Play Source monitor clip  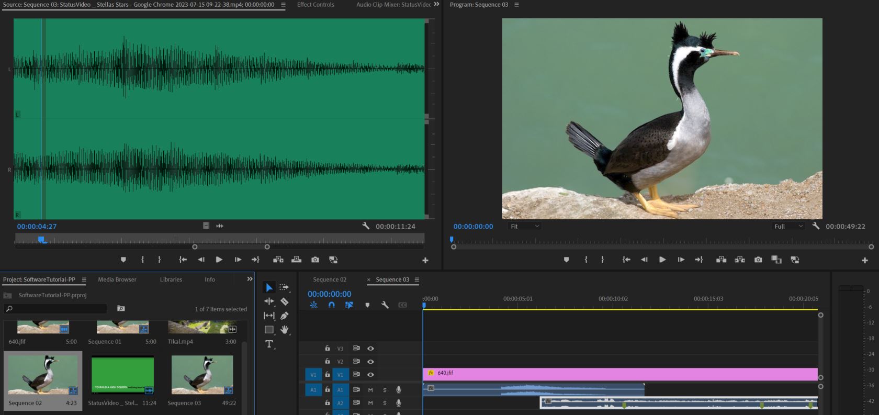(x=219, y=260)
